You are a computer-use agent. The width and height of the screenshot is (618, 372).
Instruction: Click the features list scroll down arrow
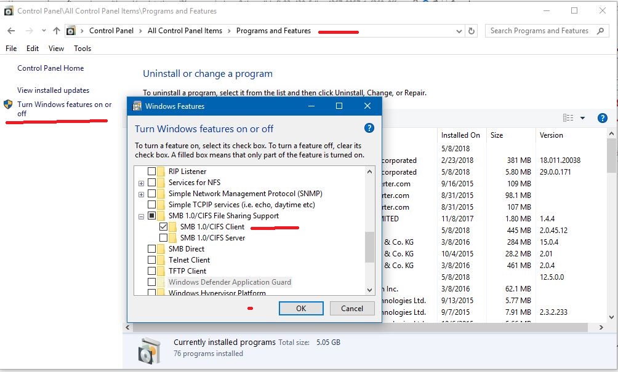369,290
